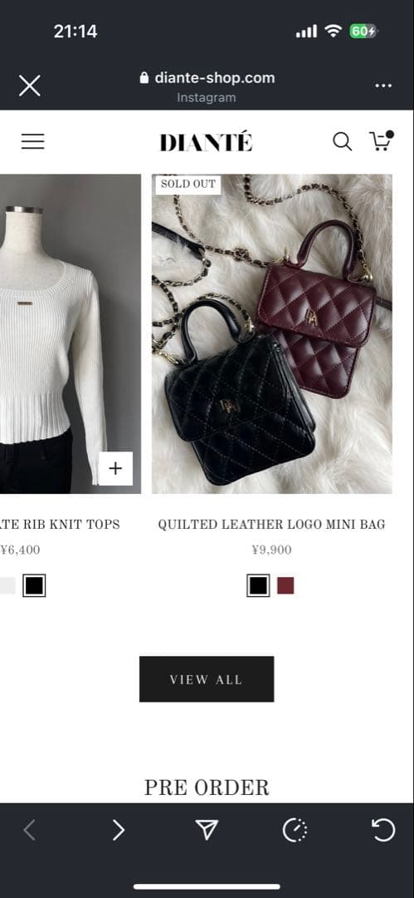Screen dimensions: 414x898
Task: Select black swatch for mini bag
Action: tap(258, 585)
